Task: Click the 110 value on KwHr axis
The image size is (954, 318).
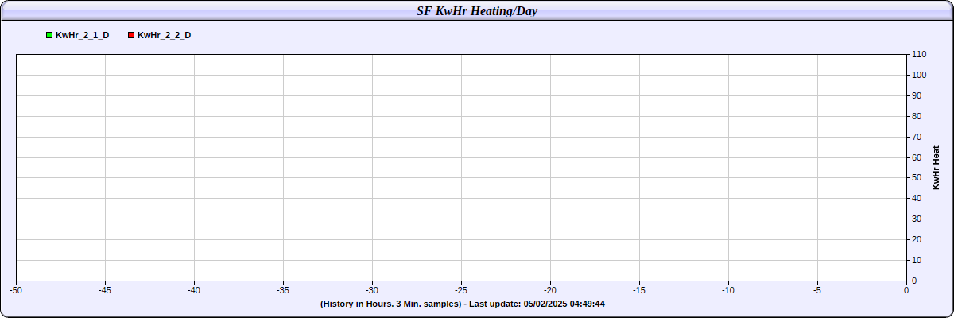Action: pos(919,55)
